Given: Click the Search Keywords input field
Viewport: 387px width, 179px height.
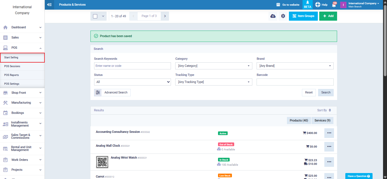Looking at the screenshot, I should tap(132, 66).
